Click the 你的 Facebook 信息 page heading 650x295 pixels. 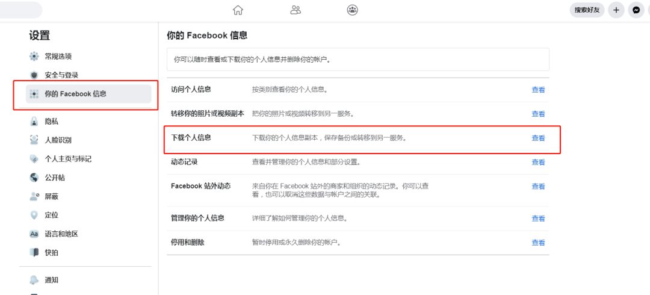point(207,36)
